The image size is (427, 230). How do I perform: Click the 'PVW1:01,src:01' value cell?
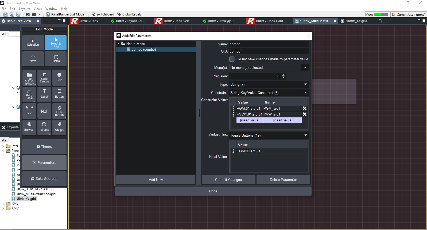[x=249, y=114]
